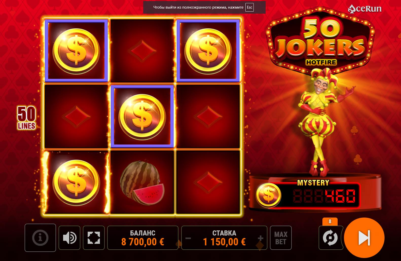
Task: Mute the game sound
Action: click(x=69, y=238)
